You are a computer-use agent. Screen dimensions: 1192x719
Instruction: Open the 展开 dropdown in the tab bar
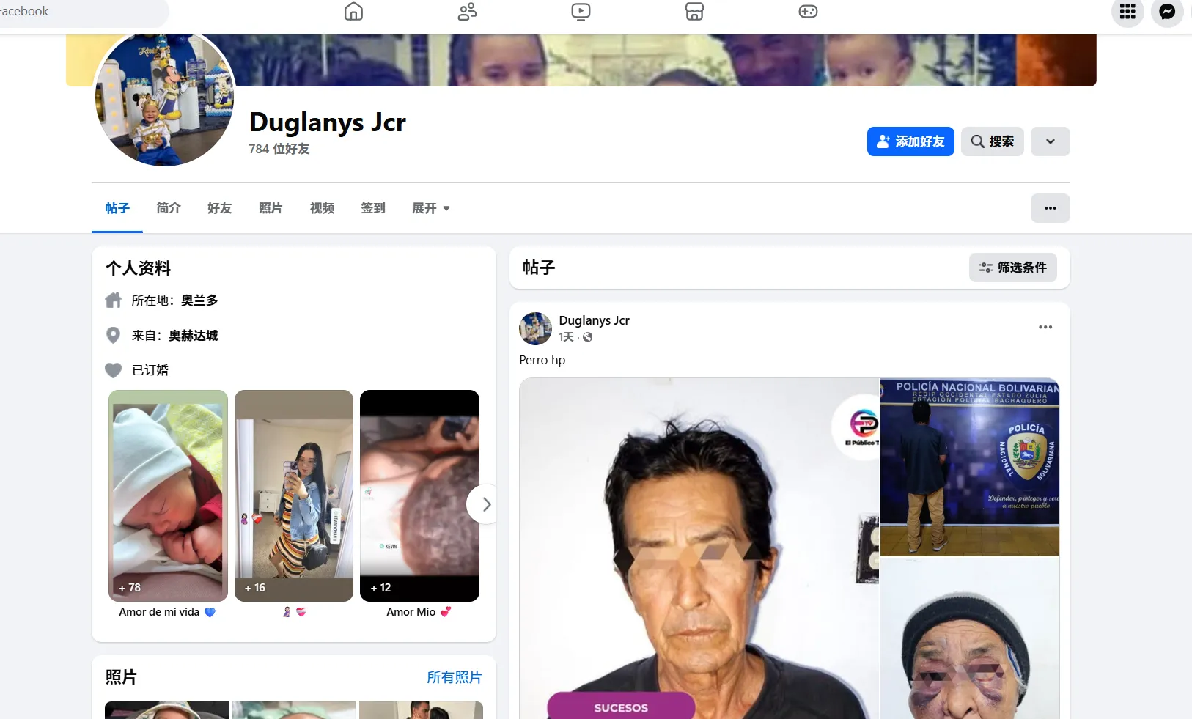[431, 208]
